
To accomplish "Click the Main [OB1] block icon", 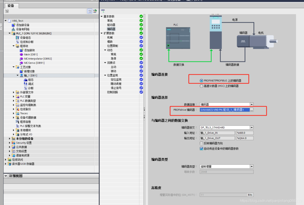I will [21, 55].
